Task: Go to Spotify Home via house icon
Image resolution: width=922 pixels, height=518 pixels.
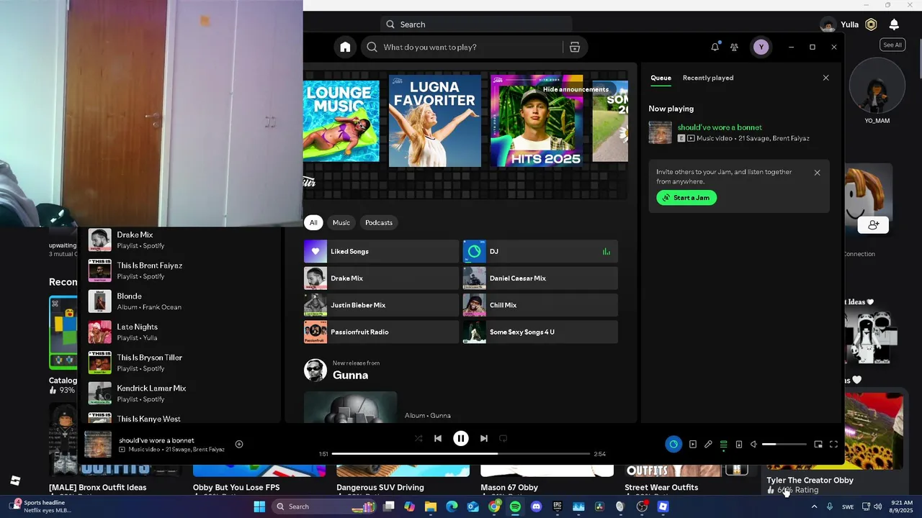Action: 345,47
